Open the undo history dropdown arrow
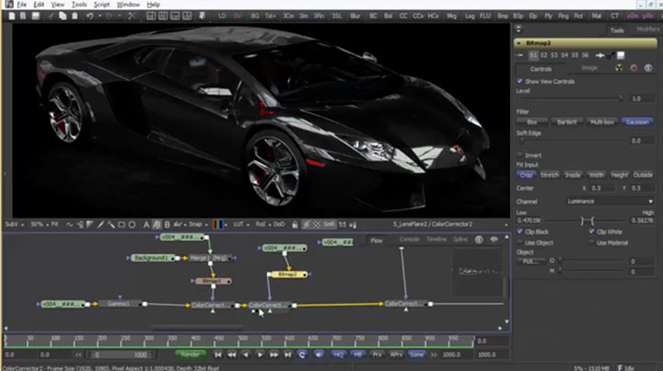 tap(99, 16)
